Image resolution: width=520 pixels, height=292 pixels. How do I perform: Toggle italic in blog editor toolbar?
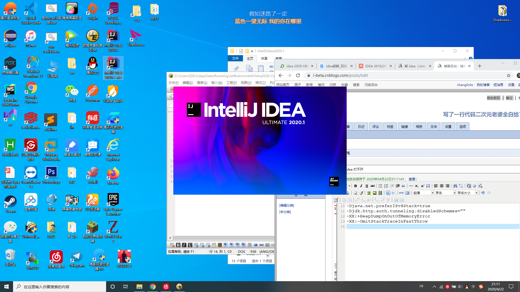(x=361, y=186)
